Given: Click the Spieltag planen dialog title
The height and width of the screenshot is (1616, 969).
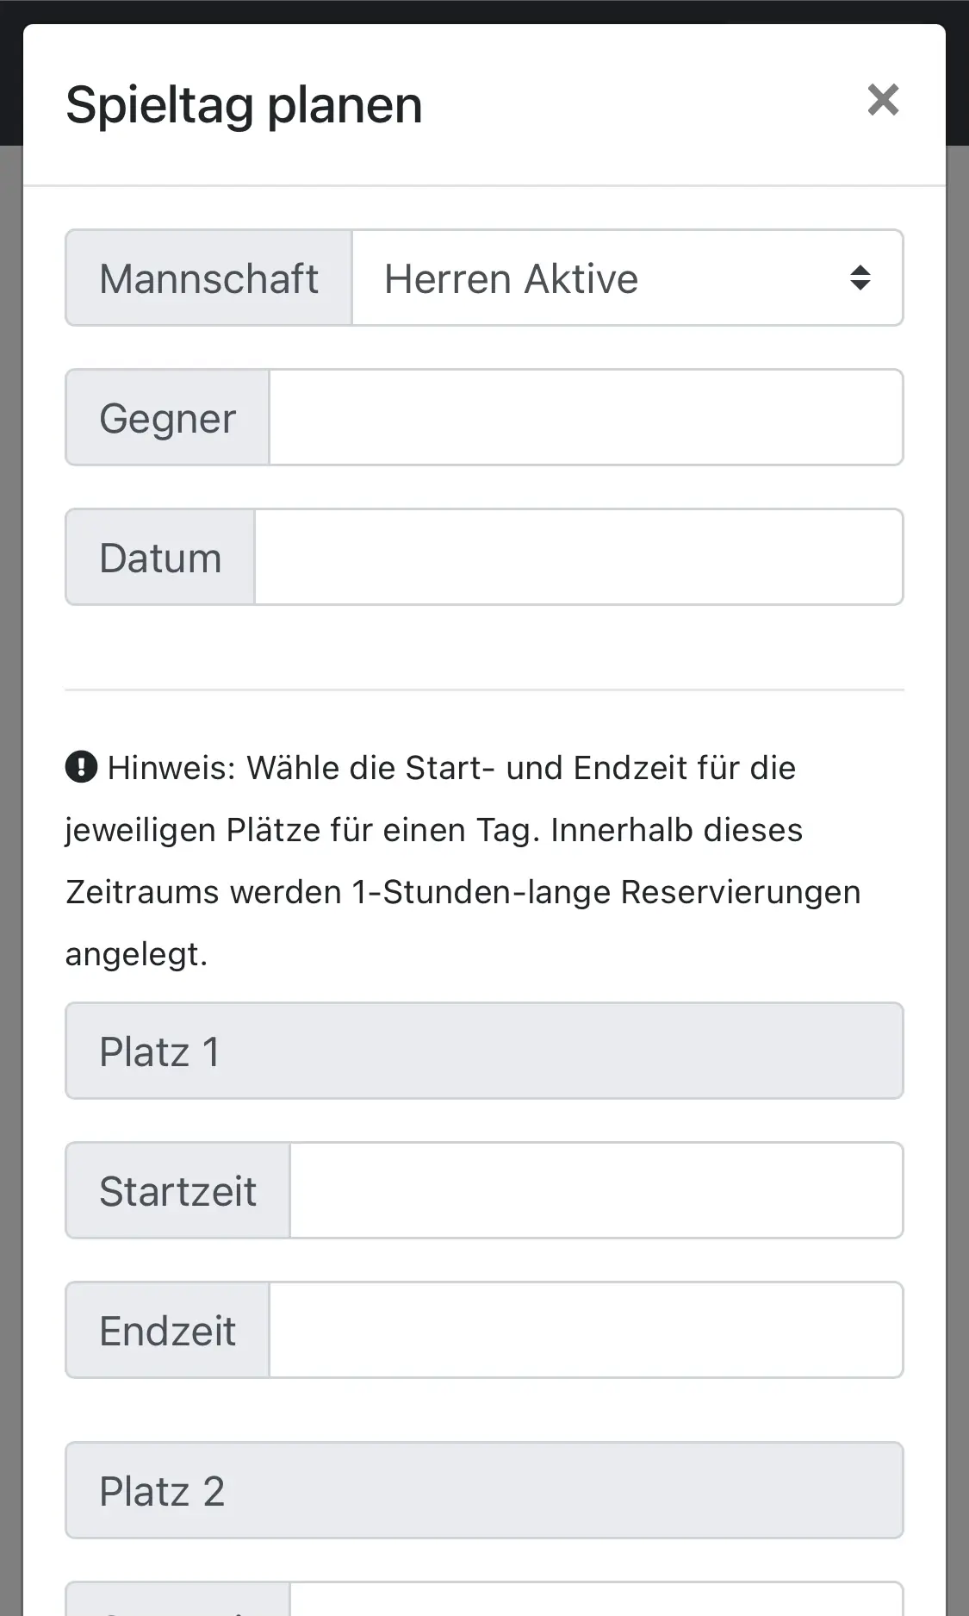Looking at the screenshot, I should pos(244,105).
